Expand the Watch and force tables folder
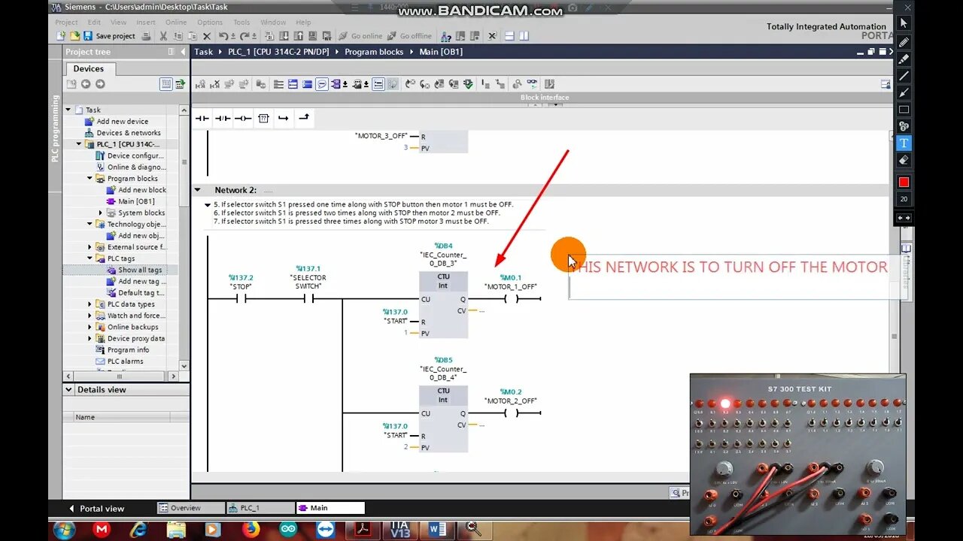The image size is (963, 541). point(90,316)
